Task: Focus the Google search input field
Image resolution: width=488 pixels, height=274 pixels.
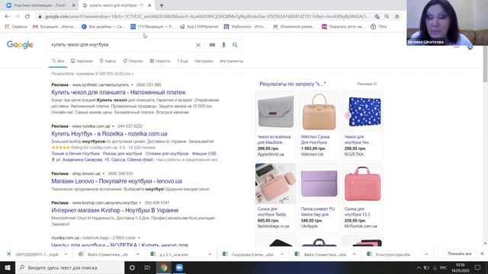Action: point(121,45)
